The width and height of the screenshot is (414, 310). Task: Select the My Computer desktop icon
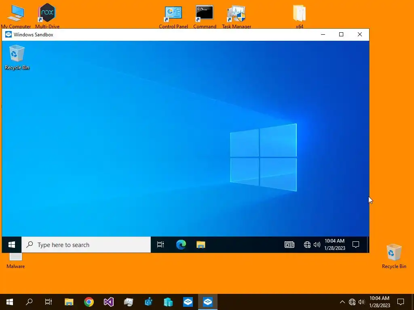click(16, 16)
